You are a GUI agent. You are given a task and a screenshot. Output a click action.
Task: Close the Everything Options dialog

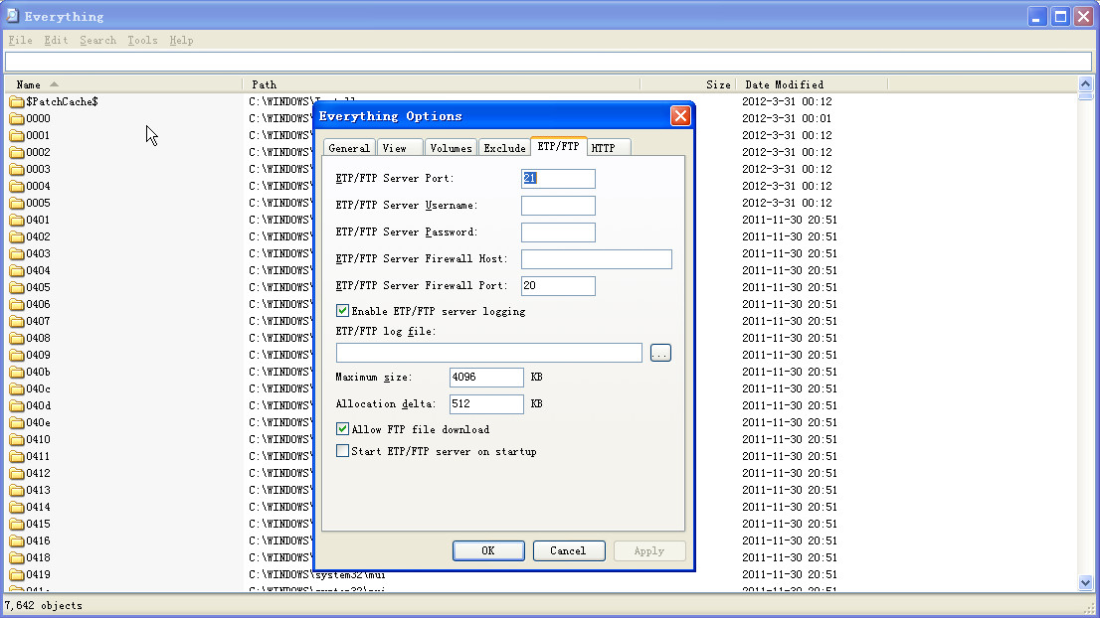679,115
